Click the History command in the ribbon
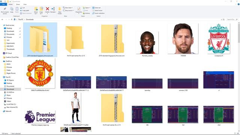 [x=86, y=13]
